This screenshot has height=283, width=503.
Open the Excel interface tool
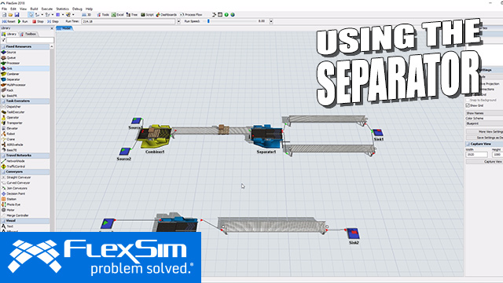117,15
